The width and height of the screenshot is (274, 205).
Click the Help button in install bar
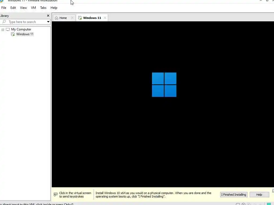[x=259, y=195]
